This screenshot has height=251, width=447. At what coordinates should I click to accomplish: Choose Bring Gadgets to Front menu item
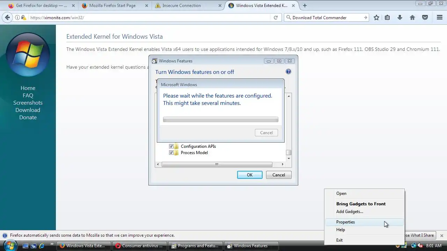(x=364, y=204)
